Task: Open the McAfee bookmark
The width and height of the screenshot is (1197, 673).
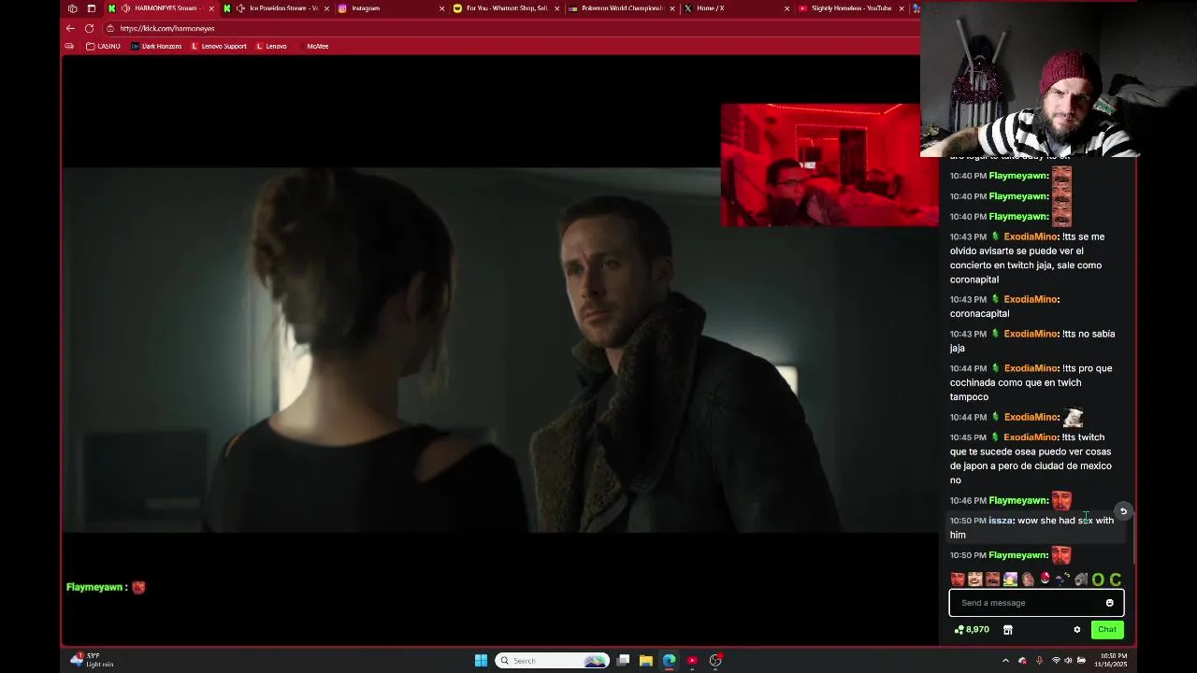Action: click(x=317, y=46)
